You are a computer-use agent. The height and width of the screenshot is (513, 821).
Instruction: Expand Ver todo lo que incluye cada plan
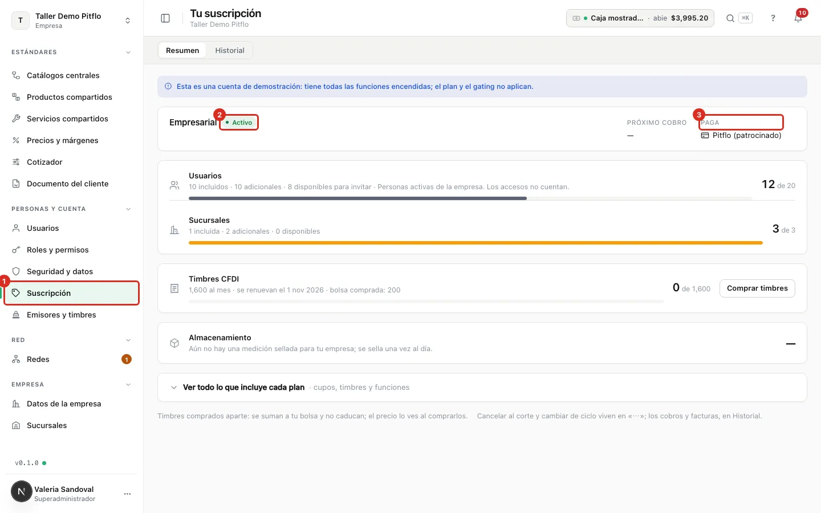[482, 388]
